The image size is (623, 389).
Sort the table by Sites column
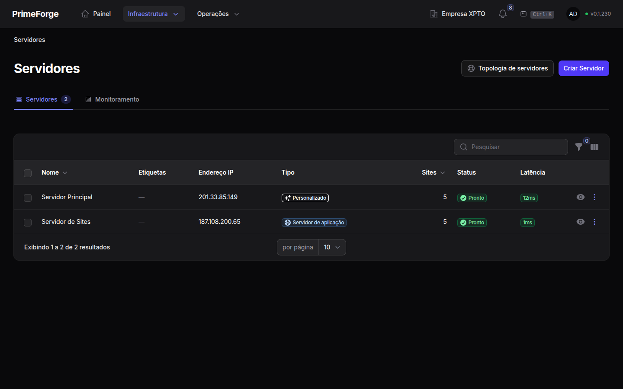(x=433, y=172)
